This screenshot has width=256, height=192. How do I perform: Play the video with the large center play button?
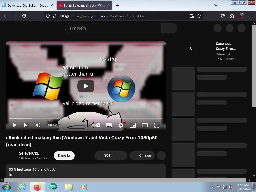coord(86,86)
